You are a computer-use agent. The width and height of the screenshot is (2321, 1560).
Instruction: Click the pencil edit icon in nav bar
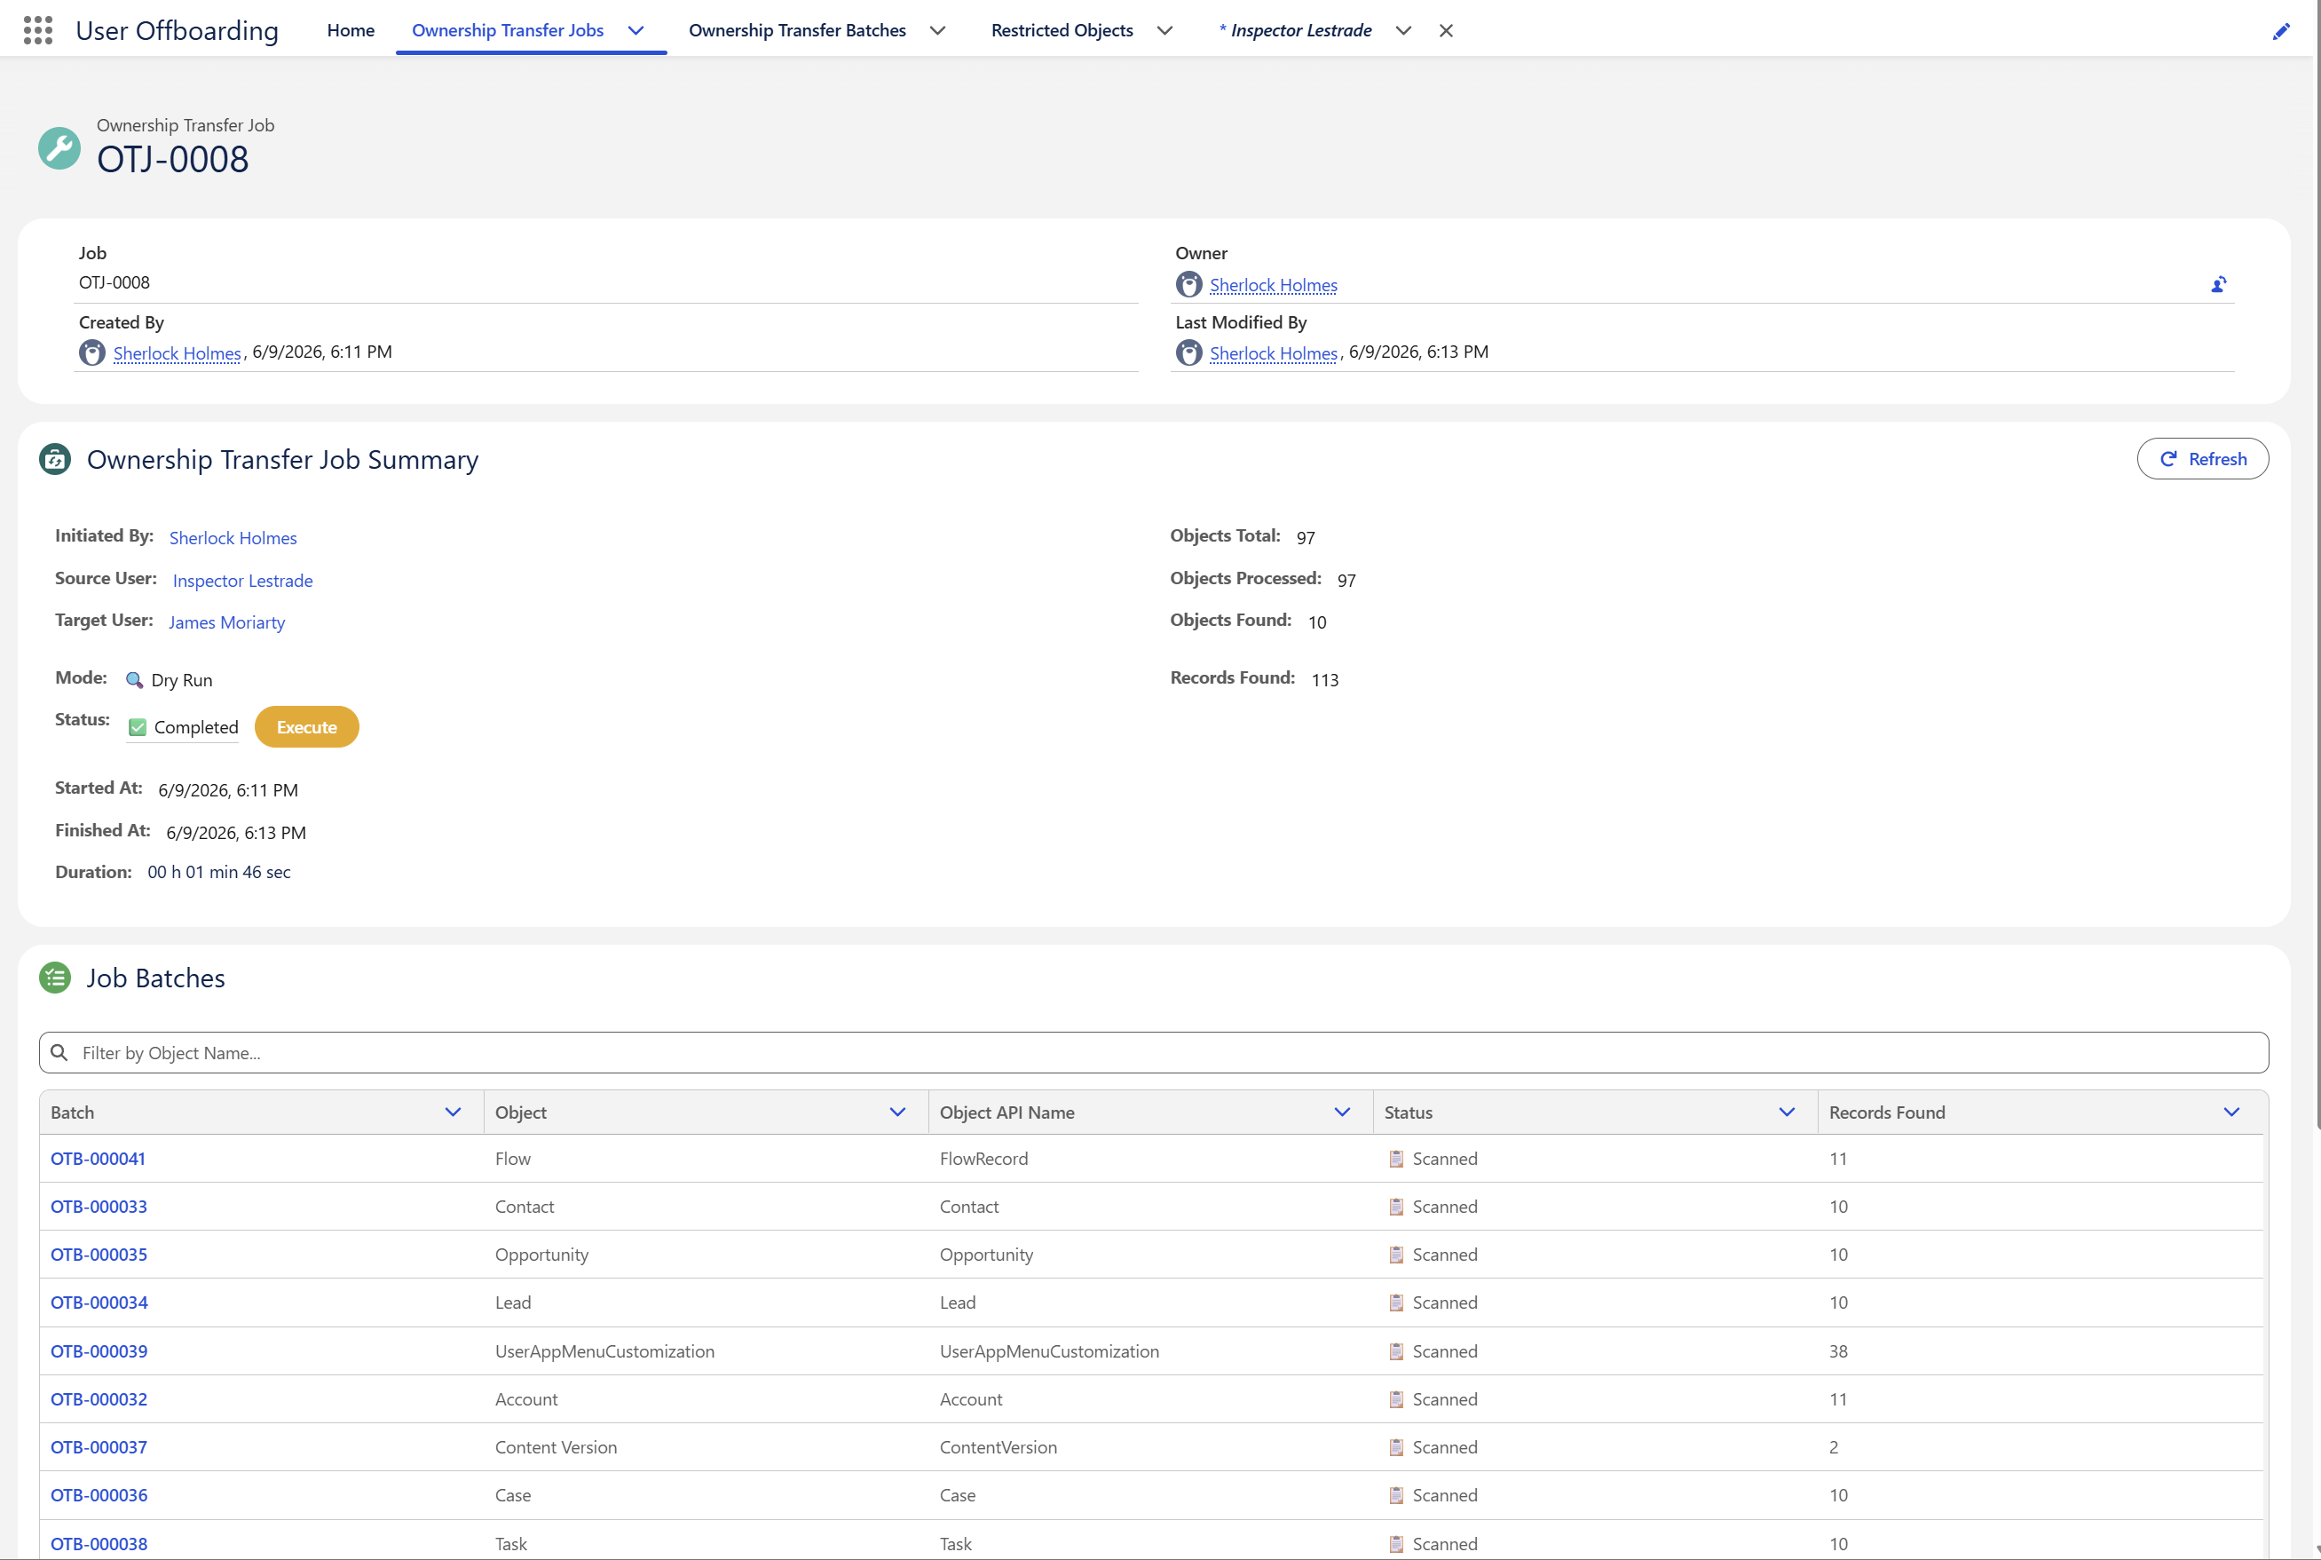pos(2280,31)
